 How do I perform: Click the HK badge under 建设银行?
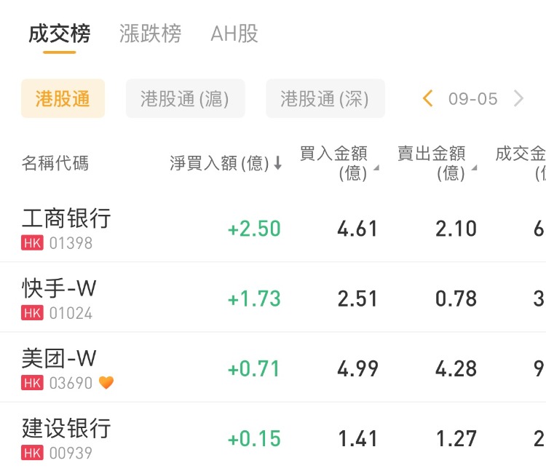click(x=33, y=453)
